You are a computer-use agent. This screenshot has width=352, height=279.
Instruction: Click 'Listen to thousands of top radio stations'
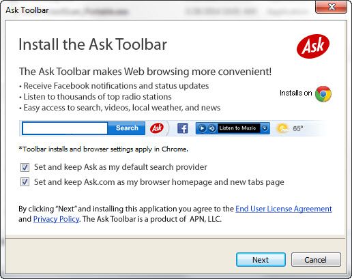pos(96,97)
